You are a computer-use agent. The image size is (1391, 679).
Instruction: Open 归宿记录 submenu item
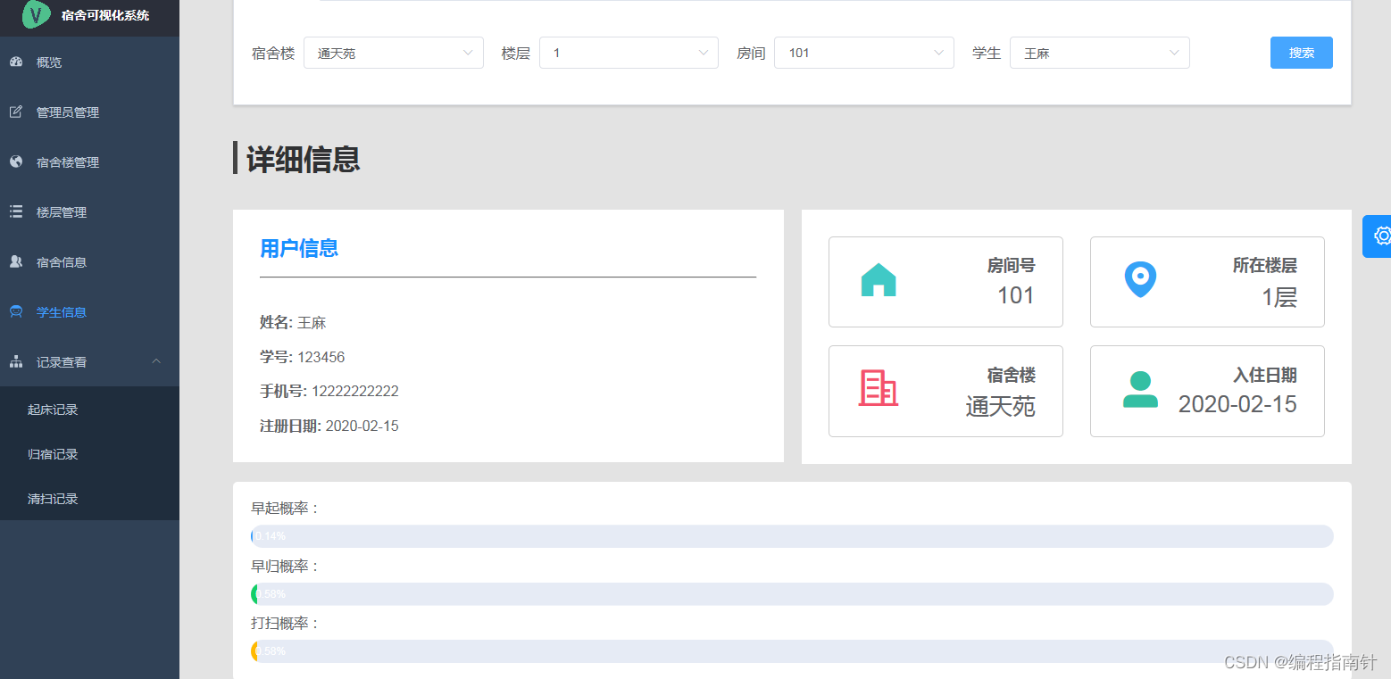89,454
